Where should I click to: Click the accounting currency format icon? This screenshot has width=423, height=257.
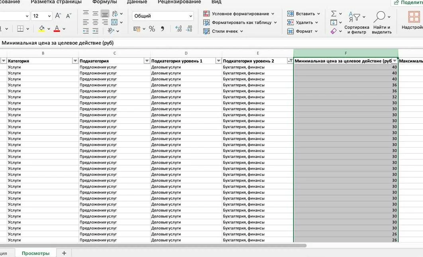(x=137, y=29)
